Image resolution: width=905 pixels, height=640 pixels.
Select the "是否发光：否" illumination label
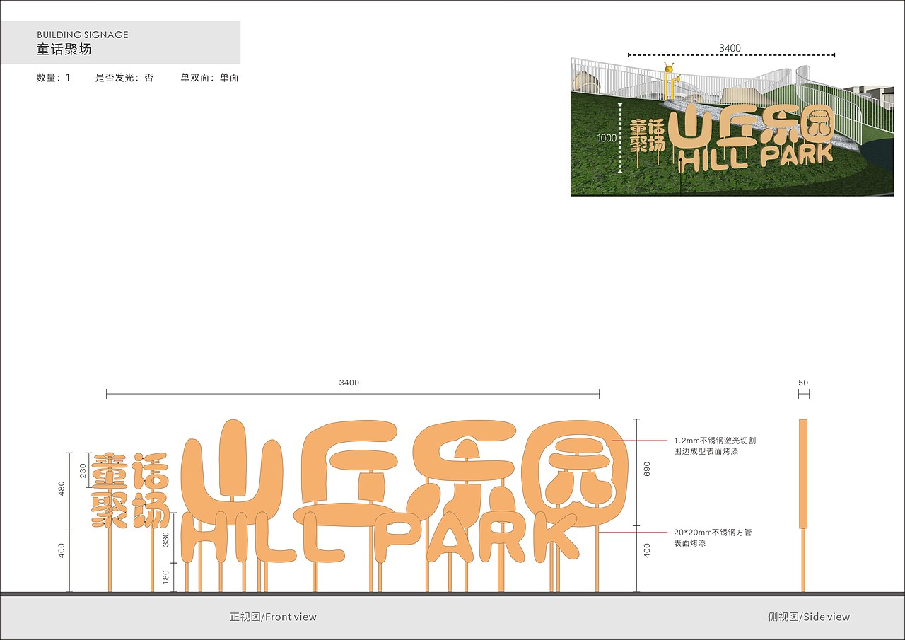point(124,78)
